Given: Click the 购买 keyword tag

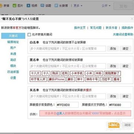Looking at the screenshot, I should pos(55,73).
